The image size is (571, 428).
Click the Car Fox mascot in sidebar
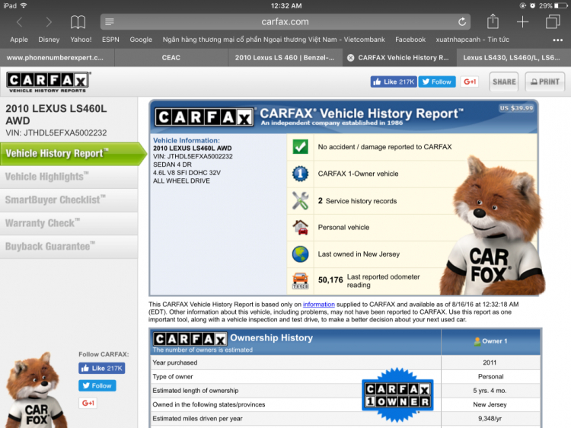pyautogui.click(x=36, y=391)
